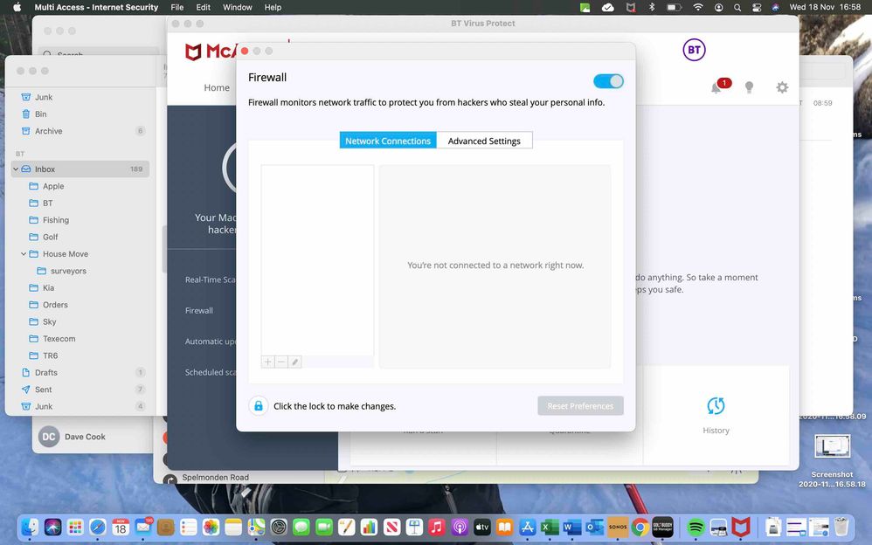Open the McAfee icon in the Dock

pyautogui.click(x=741, y=528)
